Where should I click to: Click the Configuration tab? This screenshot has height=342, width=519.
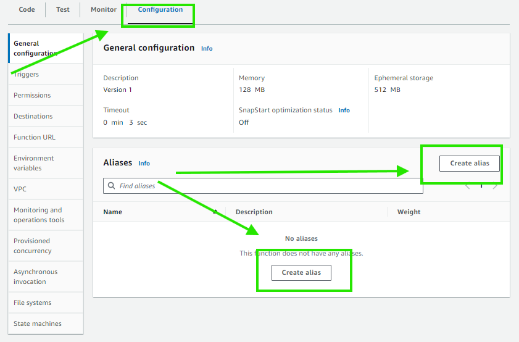click(160, 10)
